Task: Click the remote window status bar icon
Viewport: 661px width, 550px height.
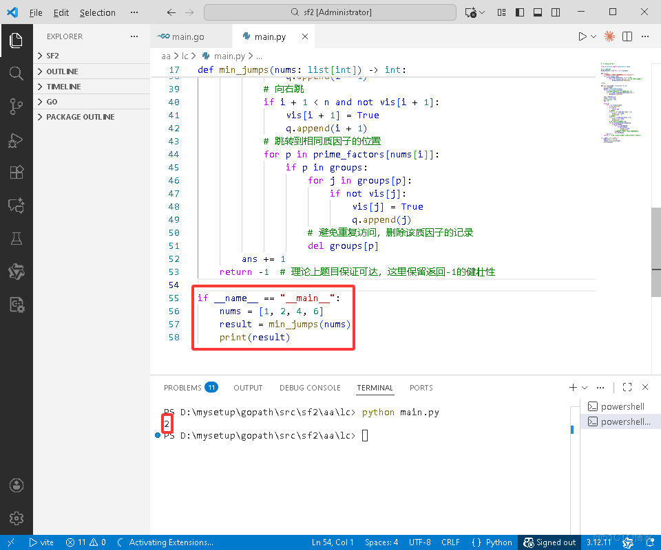Action: [x=11, y=542]
